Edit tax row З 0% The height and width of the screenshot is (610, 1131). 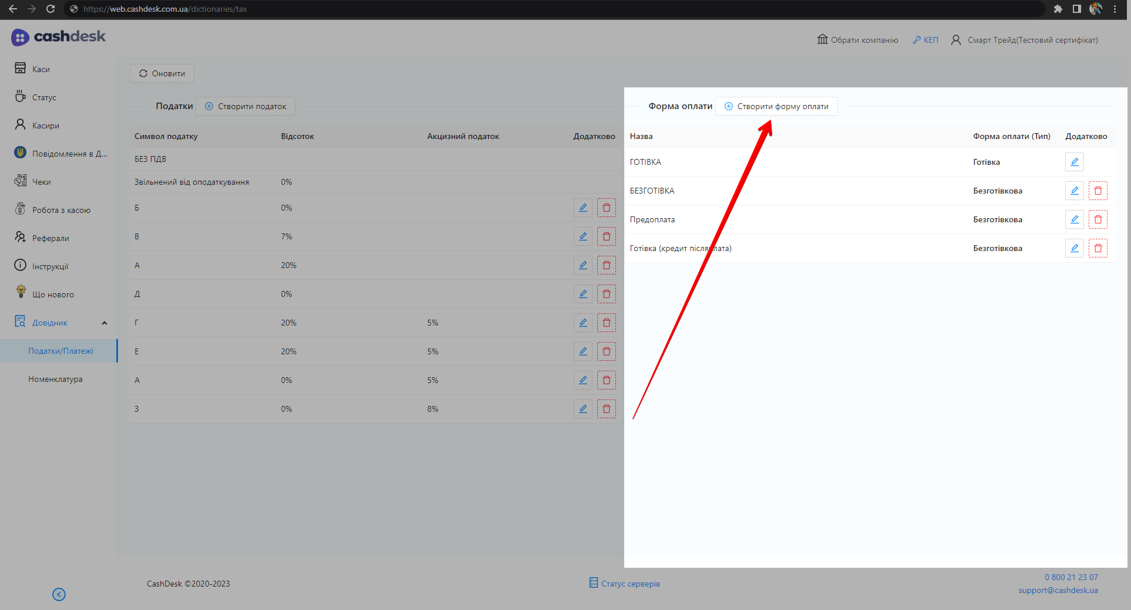pos(583,409)
